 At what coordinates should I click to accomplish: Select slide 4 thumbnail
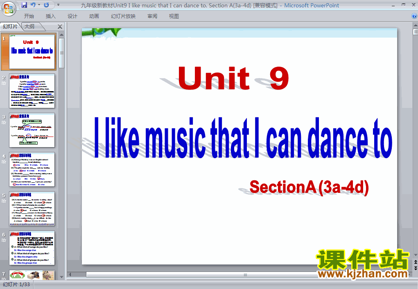tap(32, 170)
